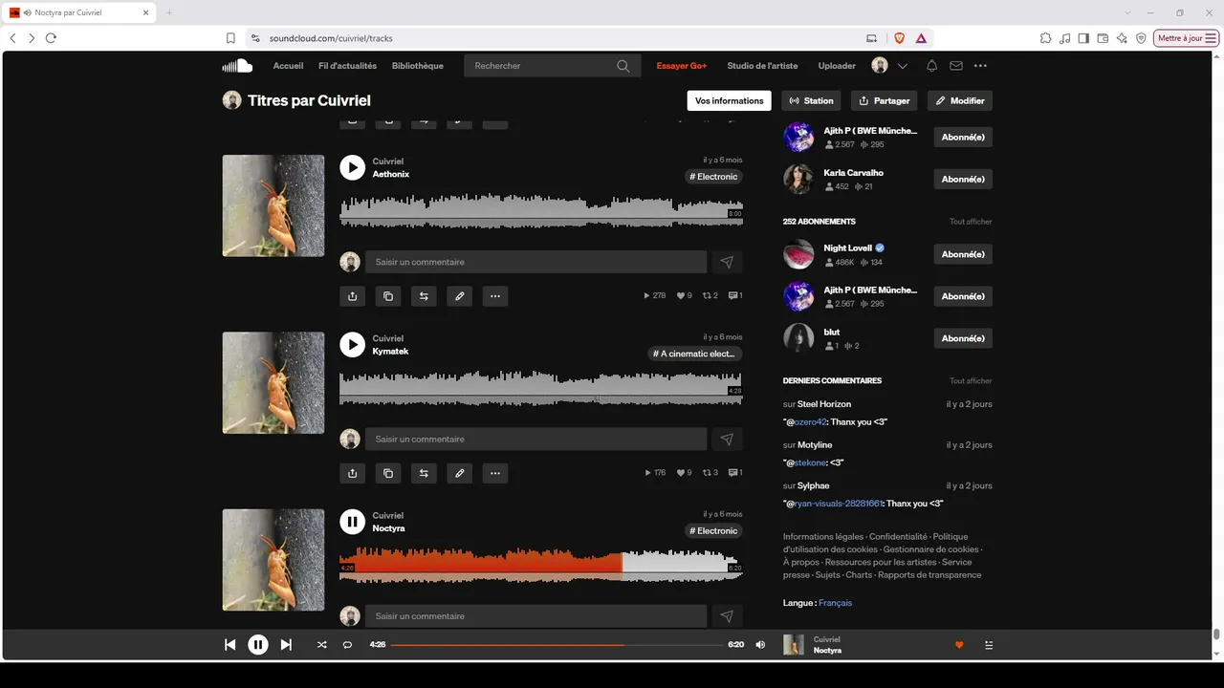Open the play queue icon
This screenshot has height=688, width=1224.
coord(989,645)
